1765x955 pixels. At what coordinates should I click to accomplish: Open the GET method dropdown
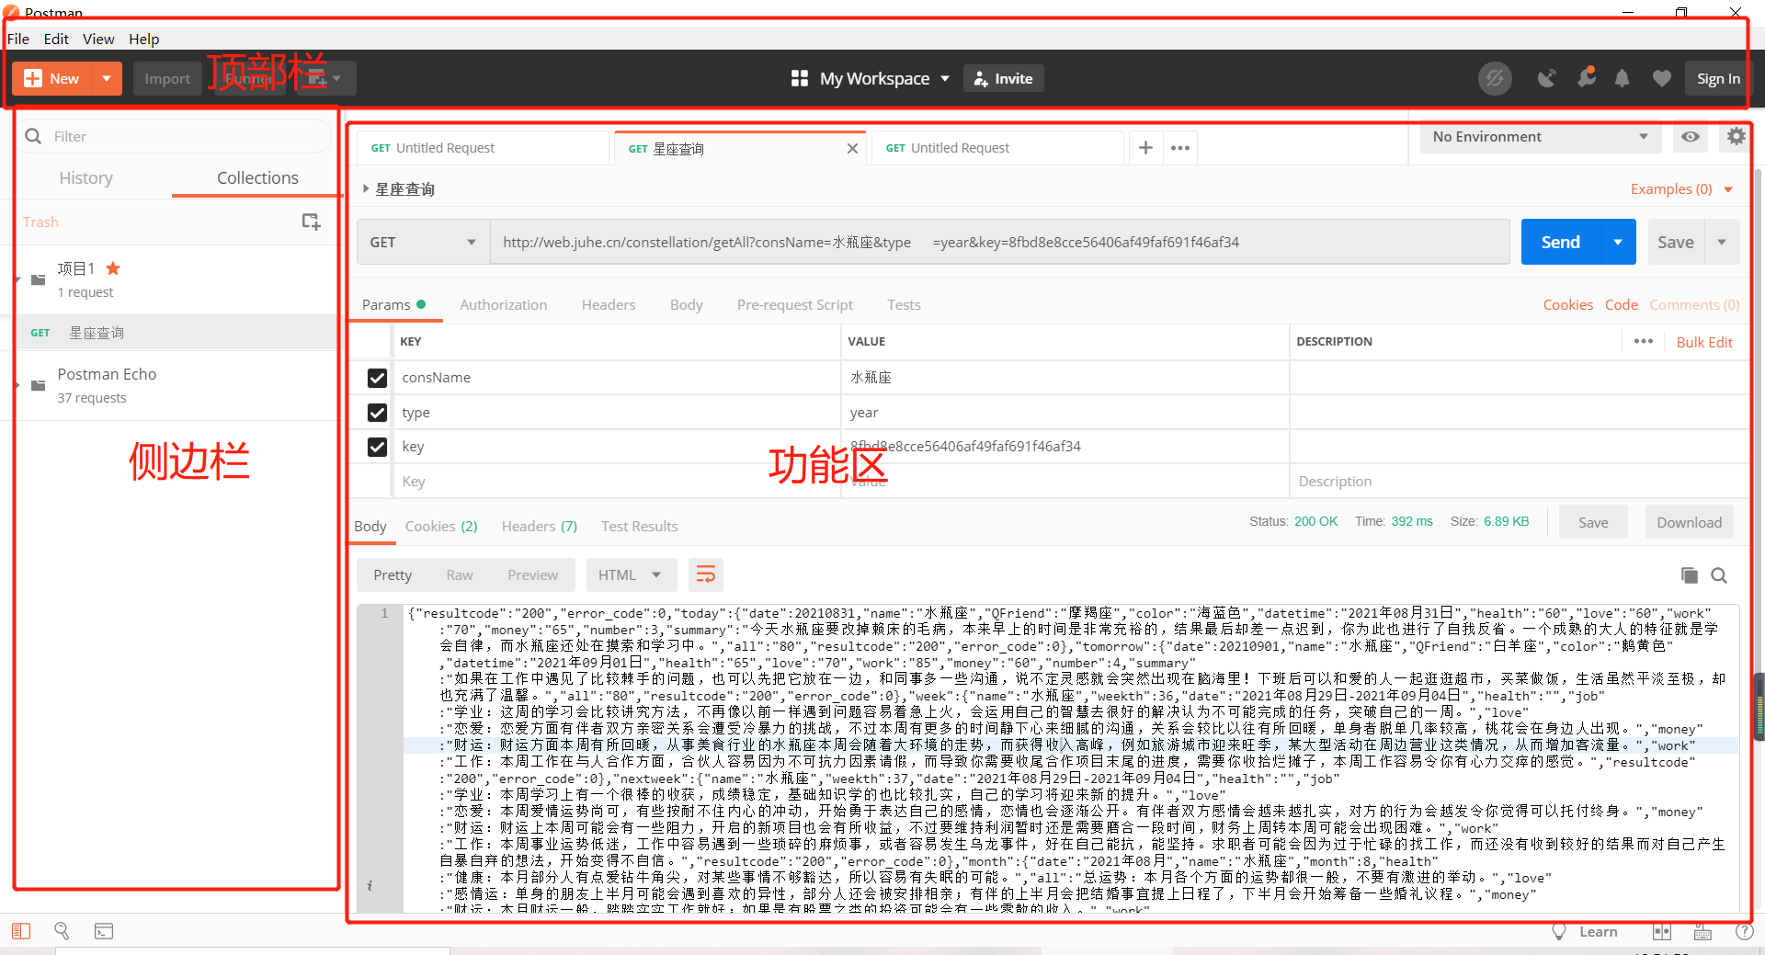coord(423,243)
